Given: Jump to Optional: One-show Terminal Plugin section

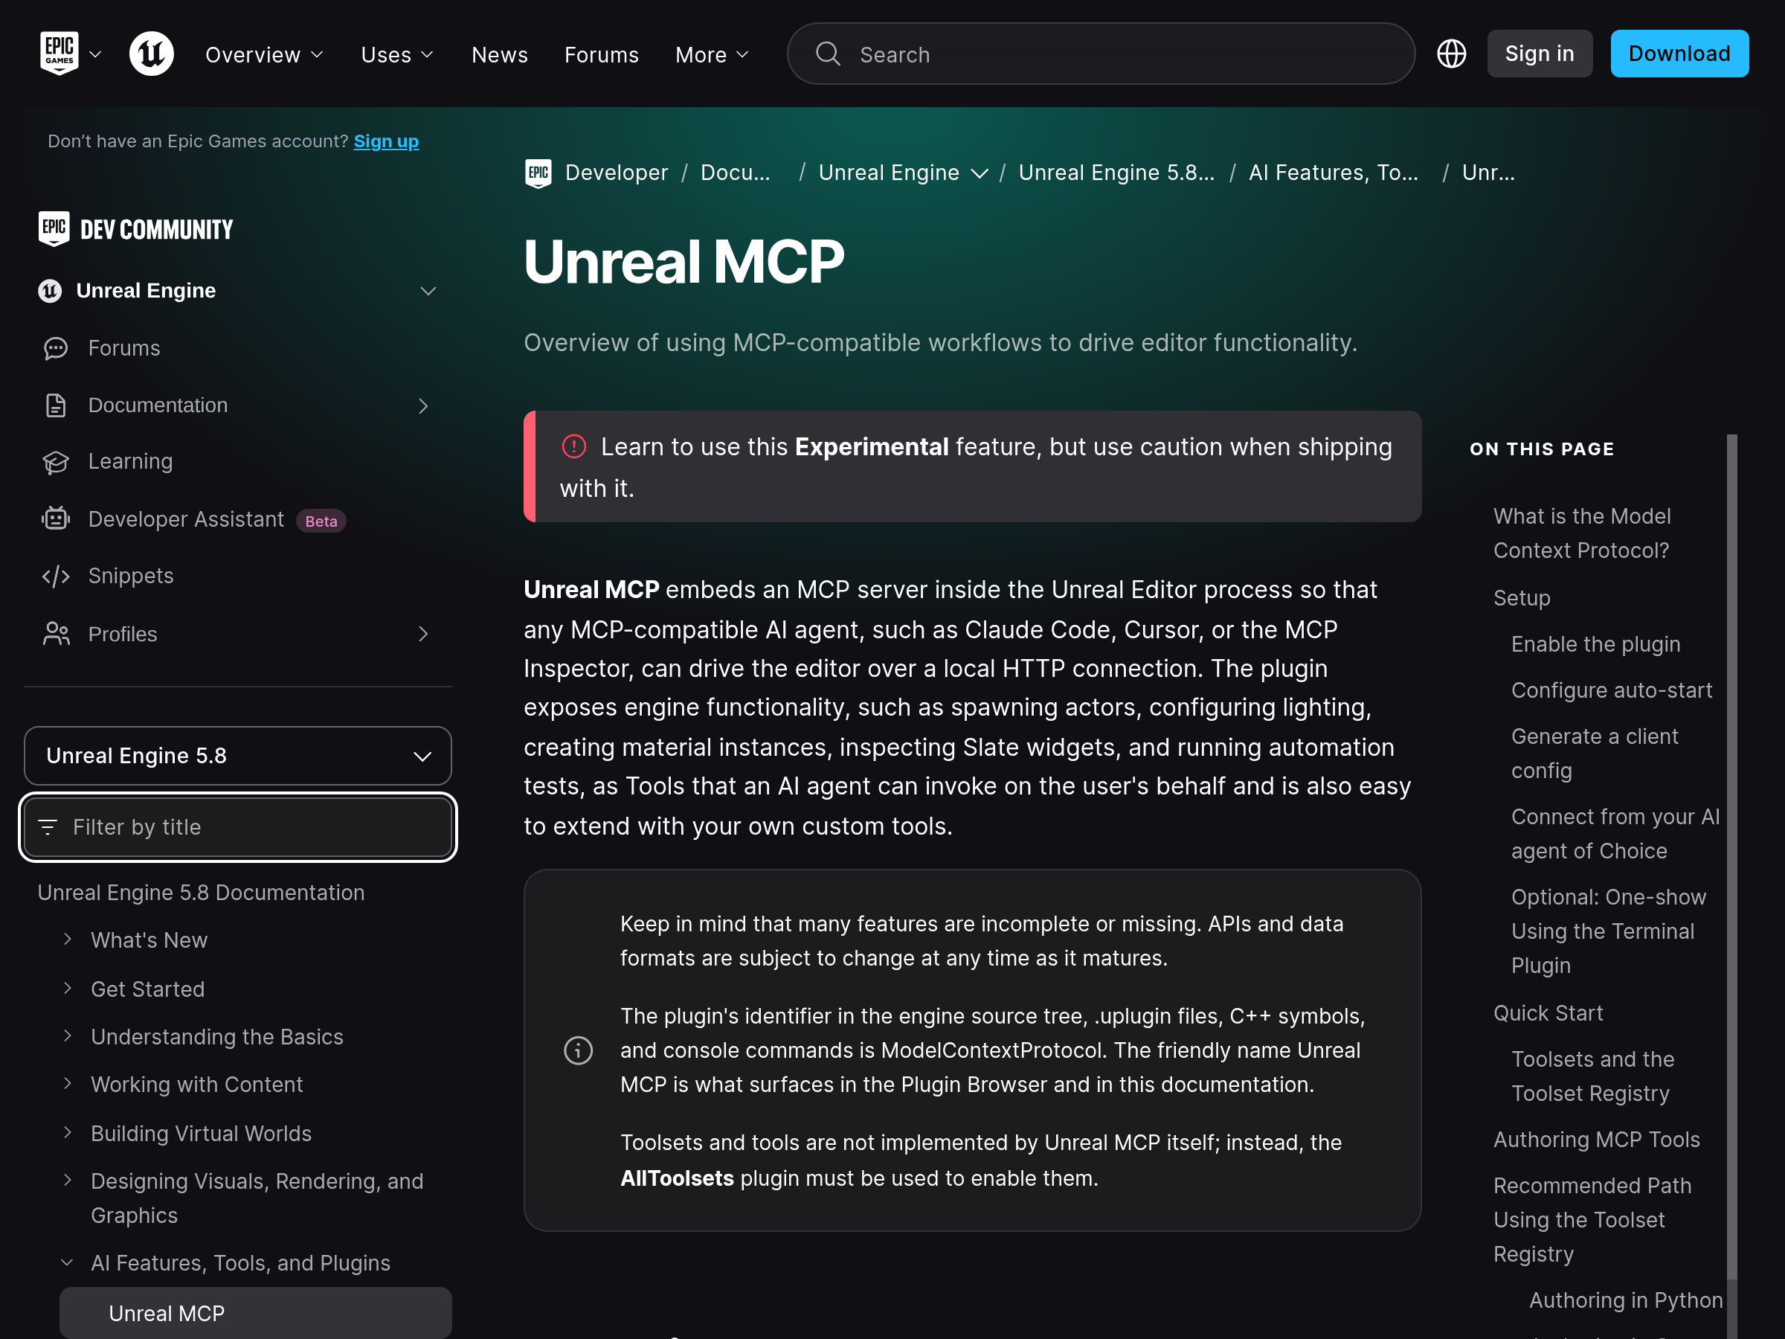Looking at the screenshot, I should 1609,931.
